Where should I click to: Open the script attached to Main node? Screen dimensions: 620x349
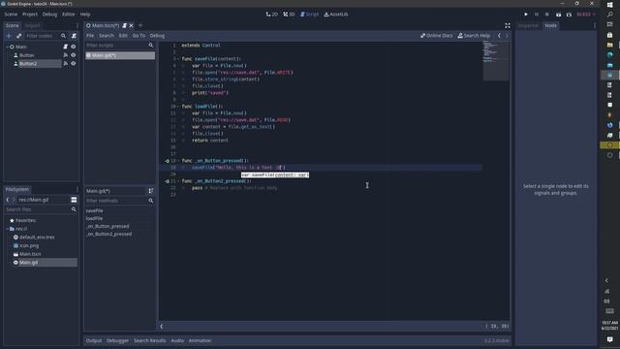pyautogui.click(x=65, y=47)
